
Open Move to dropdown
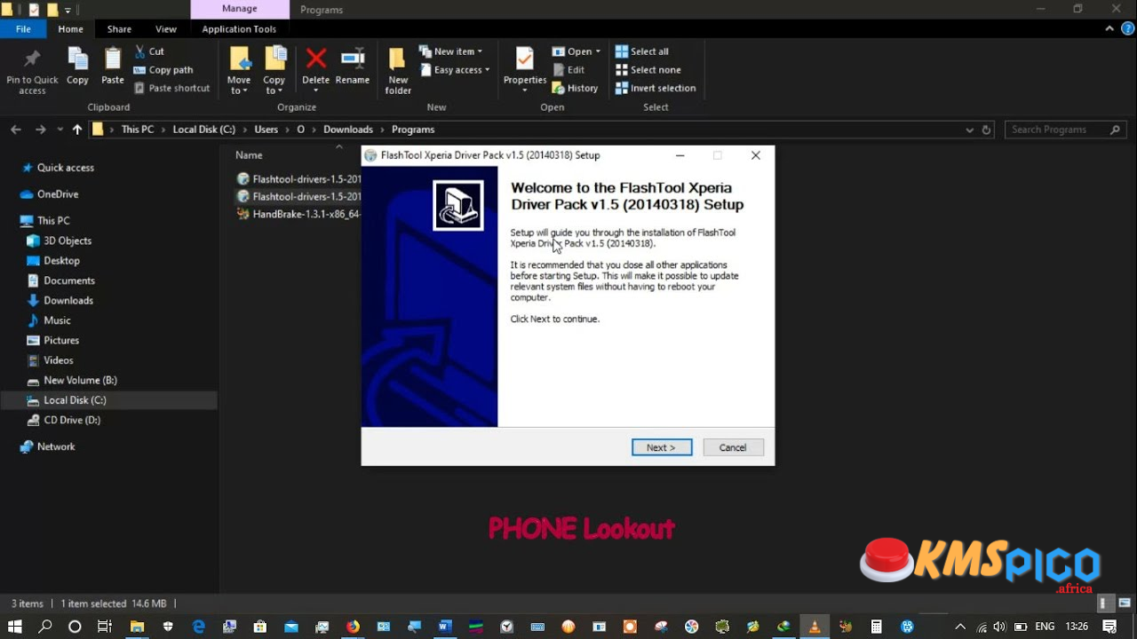(239, 71)
